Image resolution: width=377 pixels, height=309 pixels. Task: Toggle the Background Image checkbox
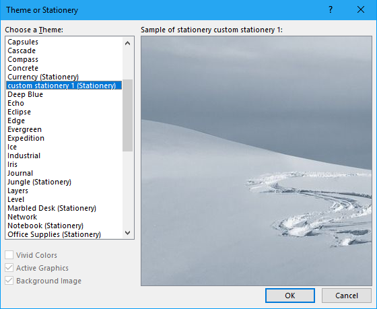9,281
